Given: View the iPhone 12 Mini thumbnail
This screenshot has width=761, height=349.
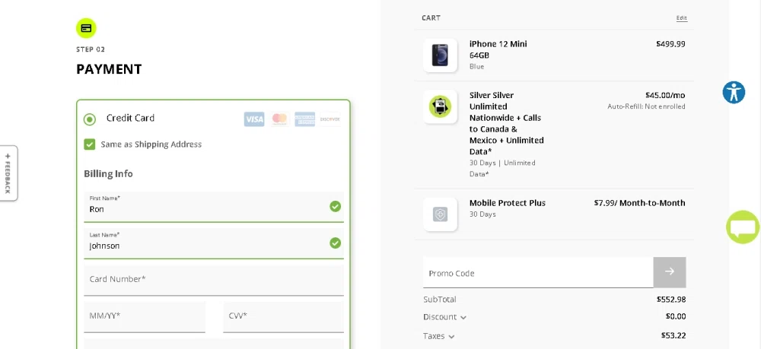Looking at the screenshot, I should pos(440,56).
